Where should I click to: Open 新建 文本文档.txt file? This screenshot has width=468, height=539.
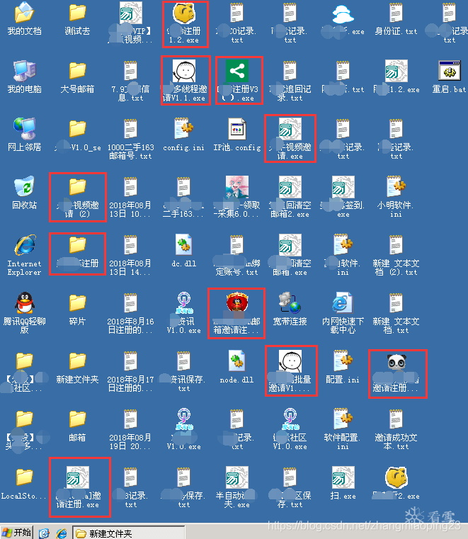pos(396,314)
